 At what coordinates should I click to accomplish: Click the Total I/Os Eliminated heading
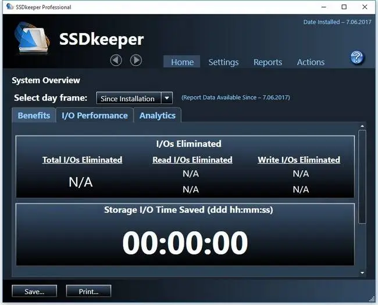click(82, 160)
